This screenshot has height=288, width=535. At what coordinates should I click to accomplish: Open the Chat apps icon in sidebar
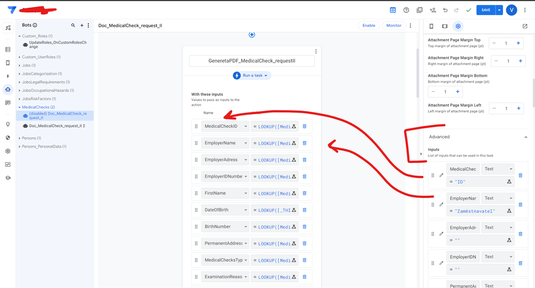(8, 103)
